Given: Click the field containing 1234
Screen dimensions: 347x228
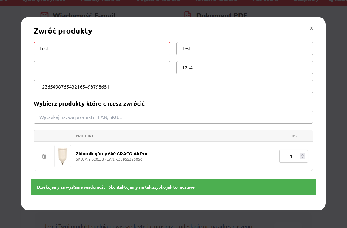Looking at the screenshot, I should point(245,68).
